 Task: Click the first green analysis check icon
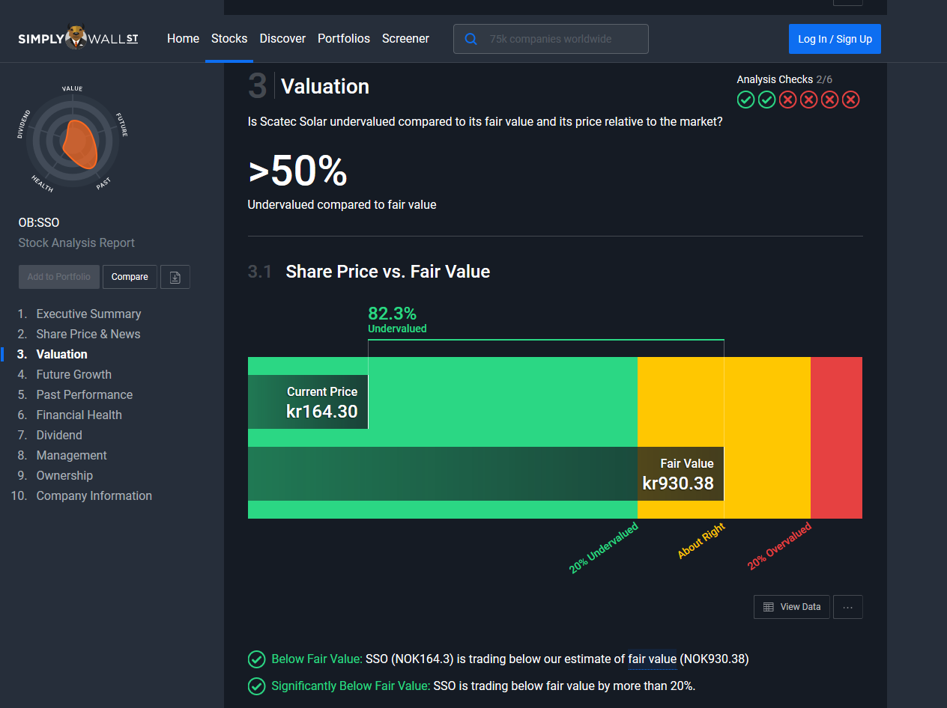745,100
